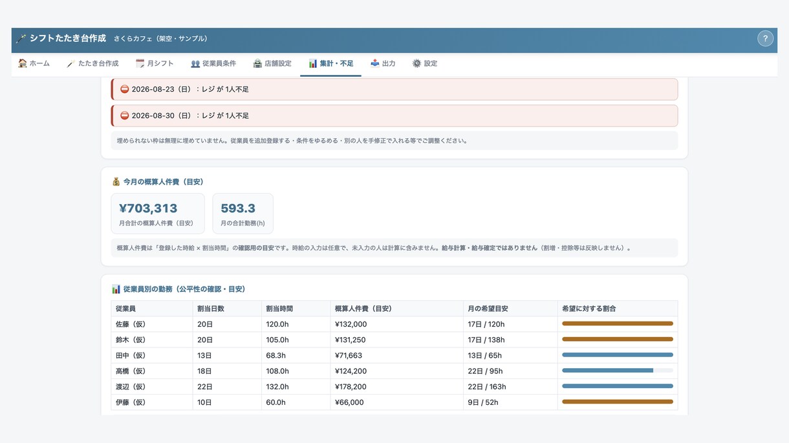Click the wand logo in the header

click(21, 39)
